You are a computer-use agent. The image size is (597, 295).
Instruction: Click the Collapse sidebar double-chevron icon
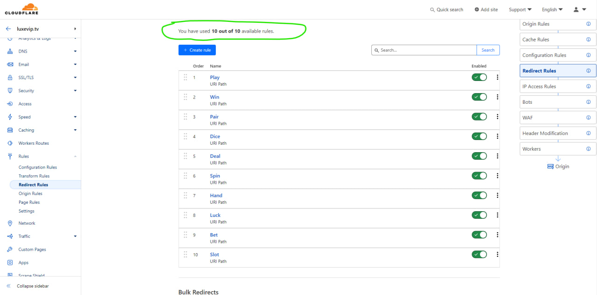[8, 286]
